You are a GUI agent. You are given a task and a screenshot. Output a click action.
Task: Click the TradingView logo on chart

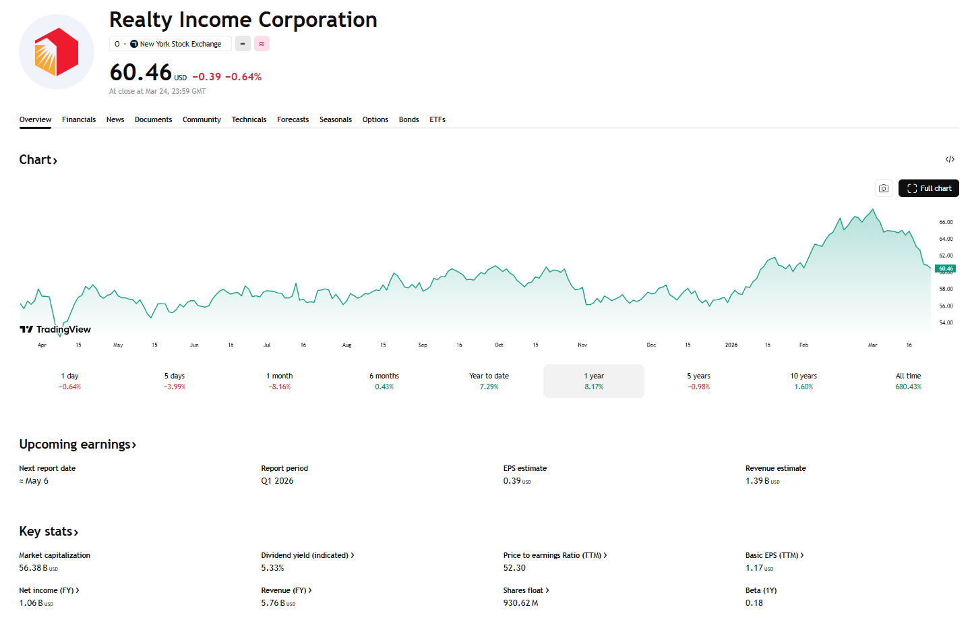[55, 329]
